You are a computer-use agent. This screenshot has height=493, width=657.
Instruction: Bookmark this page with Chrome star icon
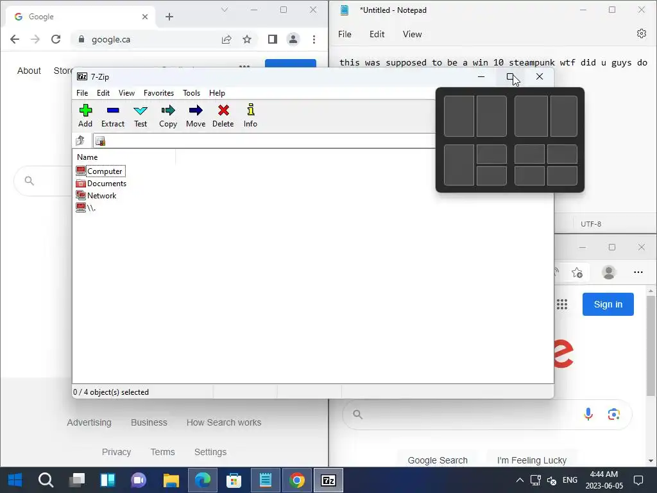pyautogui.click(x=247, y=39)
